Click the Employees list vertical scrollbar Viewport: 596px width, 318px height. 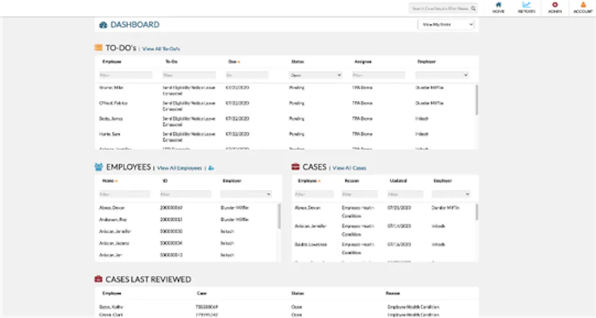point(279,216)
